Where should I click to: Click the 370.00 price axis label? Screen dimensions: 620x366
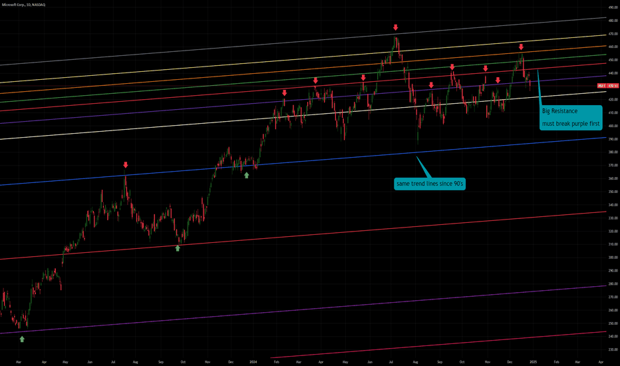pos(613,166)
